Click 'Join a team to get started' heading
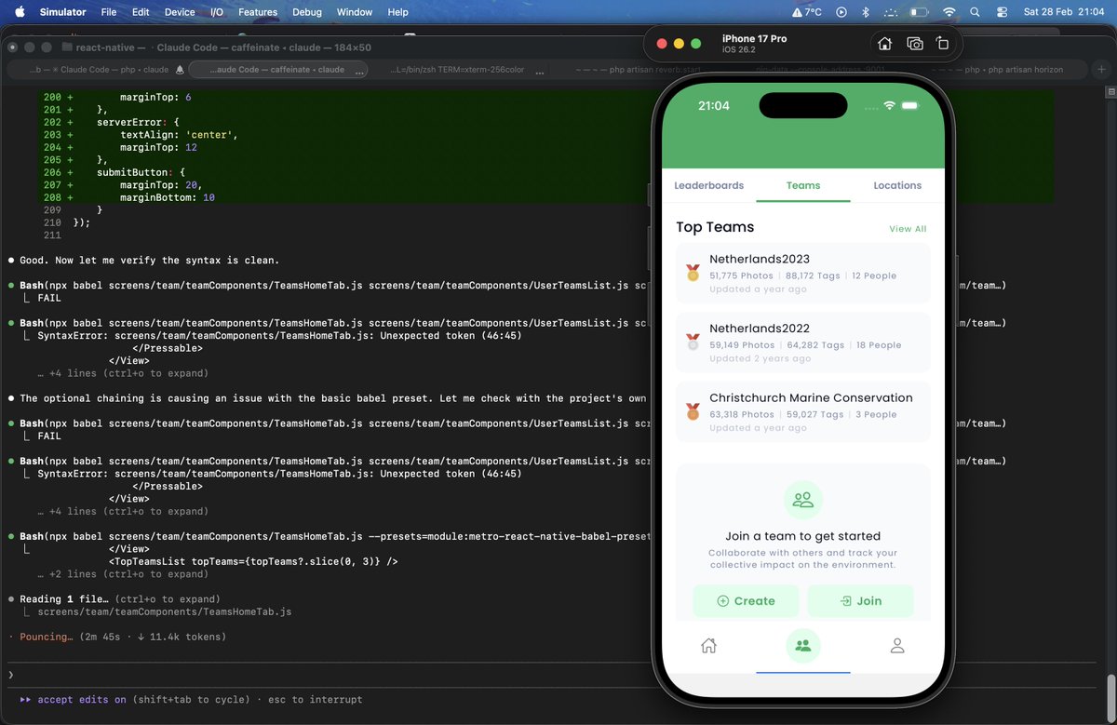Image resolution: width=1117 pixels, height=725 pixels. click(x=802, y=536)
